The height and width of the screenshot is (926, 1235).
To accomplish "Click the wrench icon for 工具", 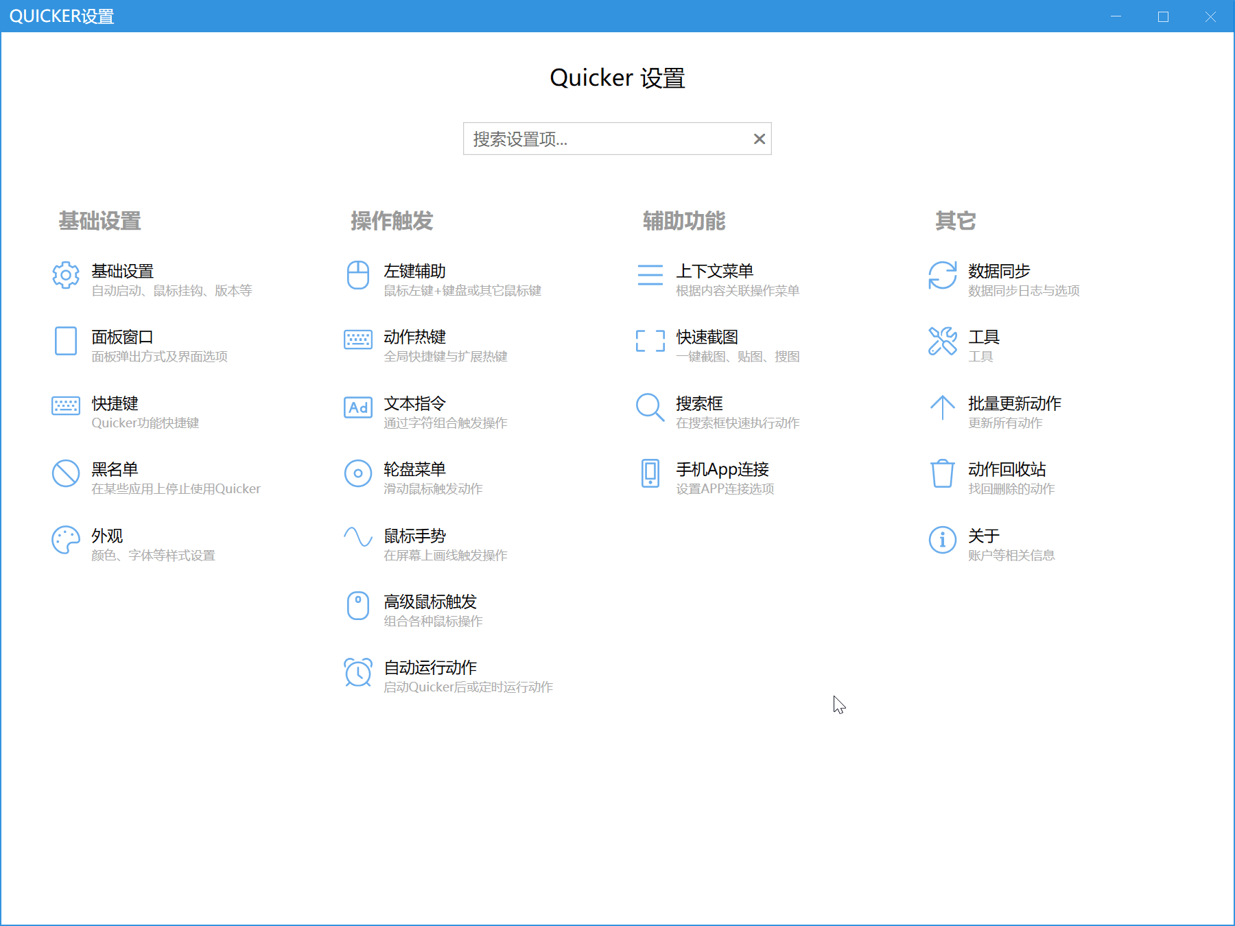I will (x=943, y=341).
